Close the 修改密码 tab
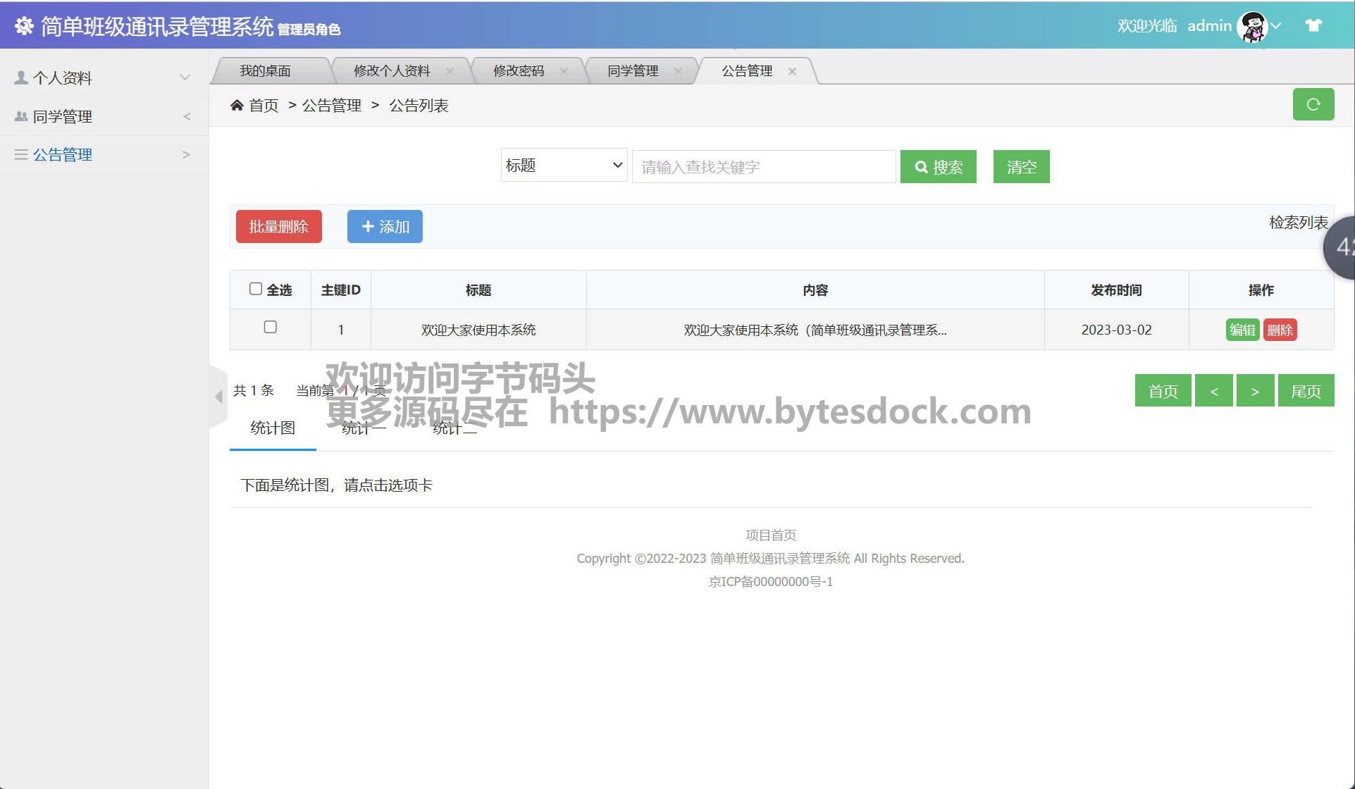Viewport: 1355px width, 789px height. click(564, 71)
